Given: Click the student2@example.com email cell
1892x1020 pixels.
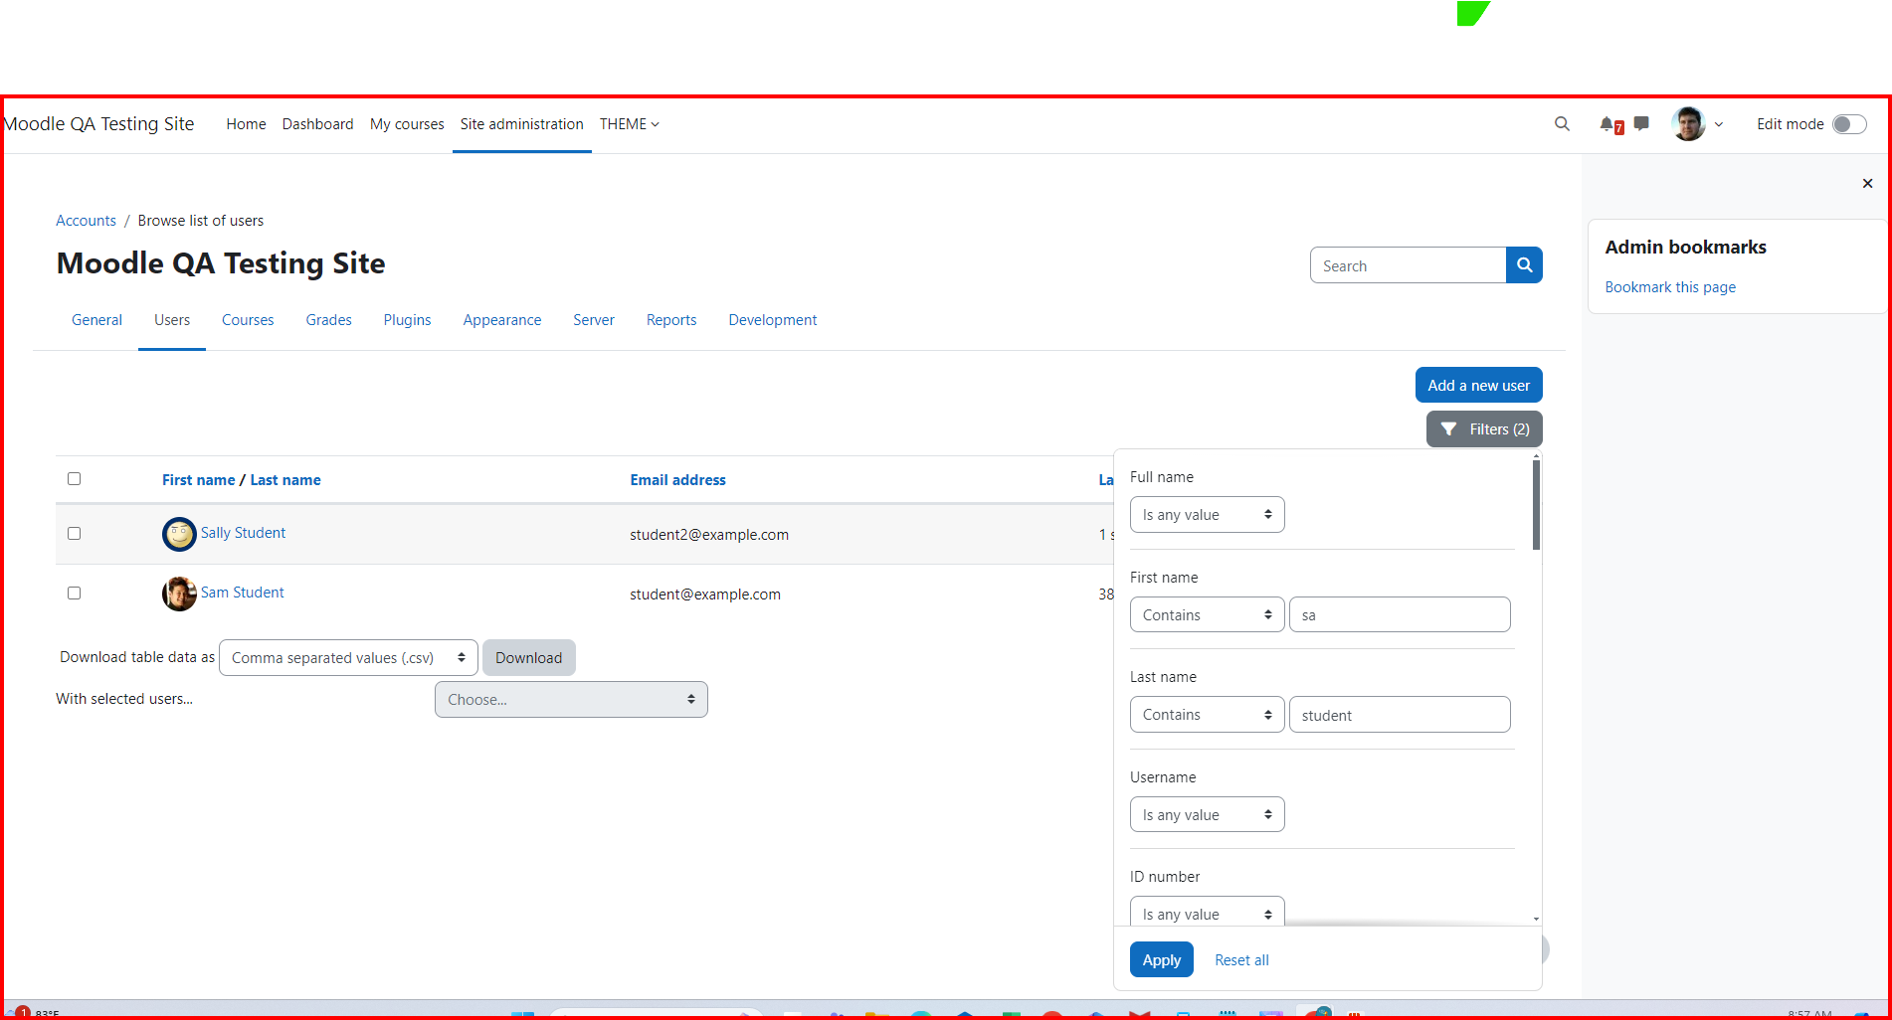Looking at the screenshot, I should coord(709,535).
